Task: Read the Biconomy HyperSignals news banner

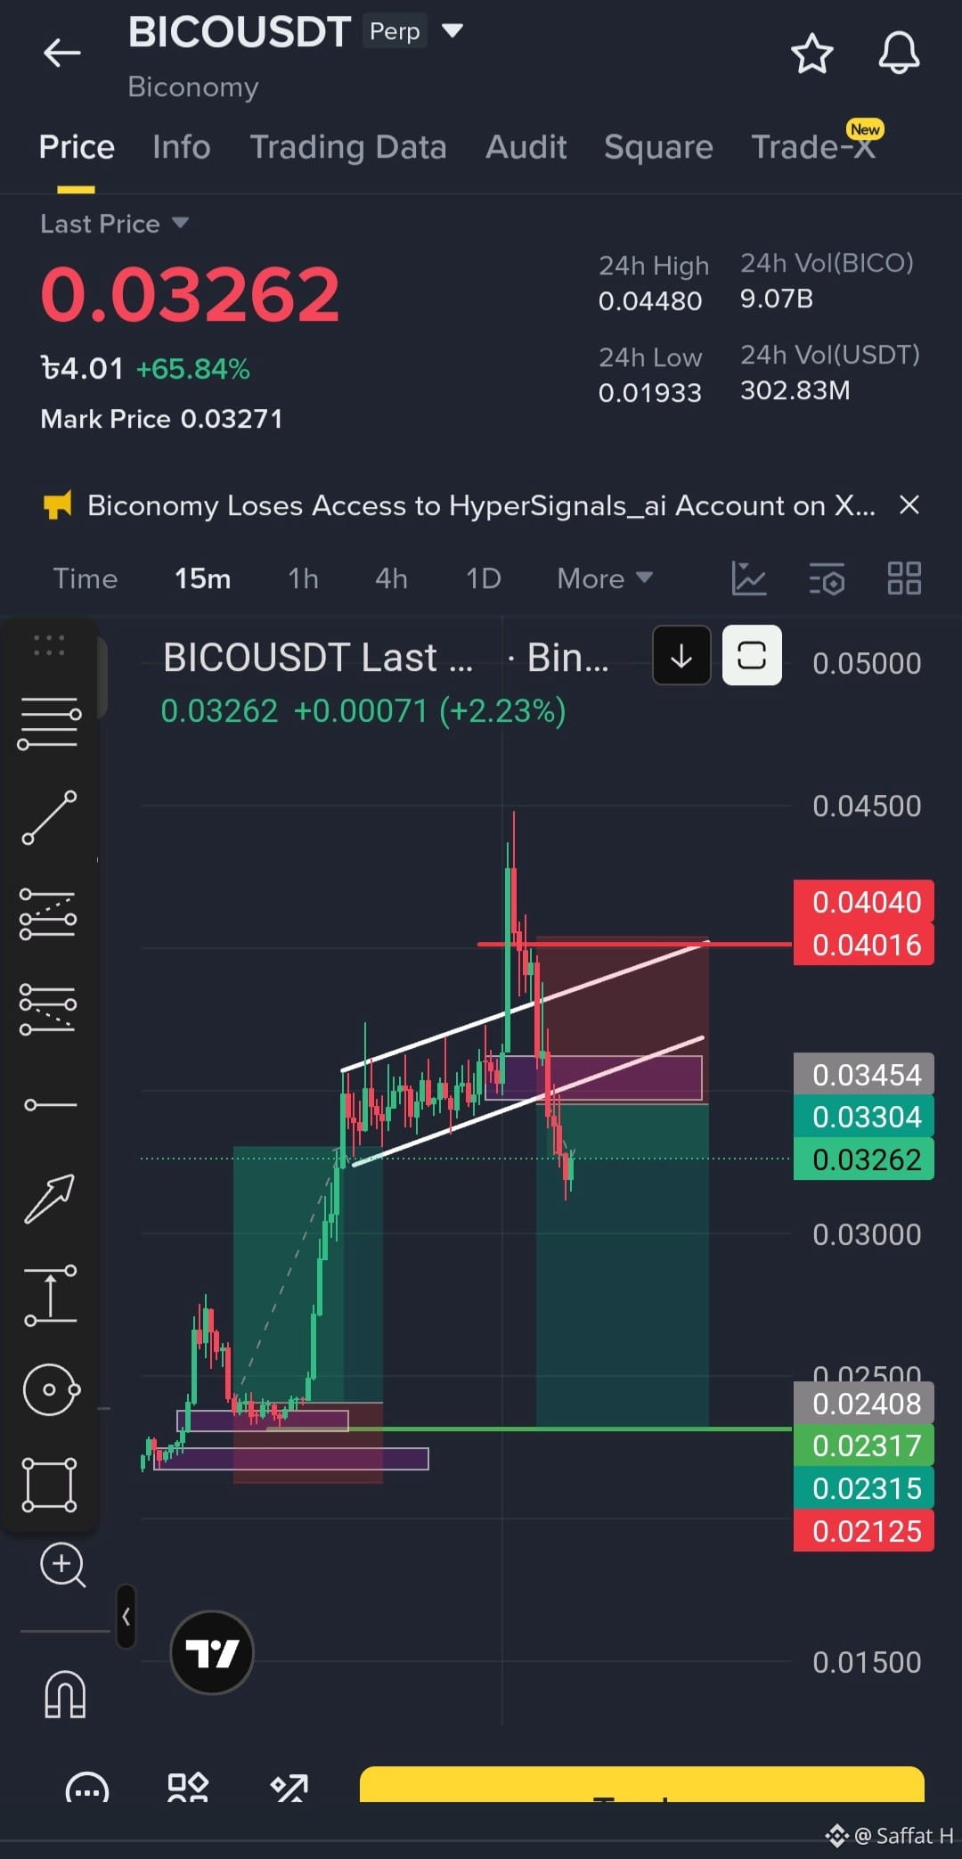Action: coord(481,505)
